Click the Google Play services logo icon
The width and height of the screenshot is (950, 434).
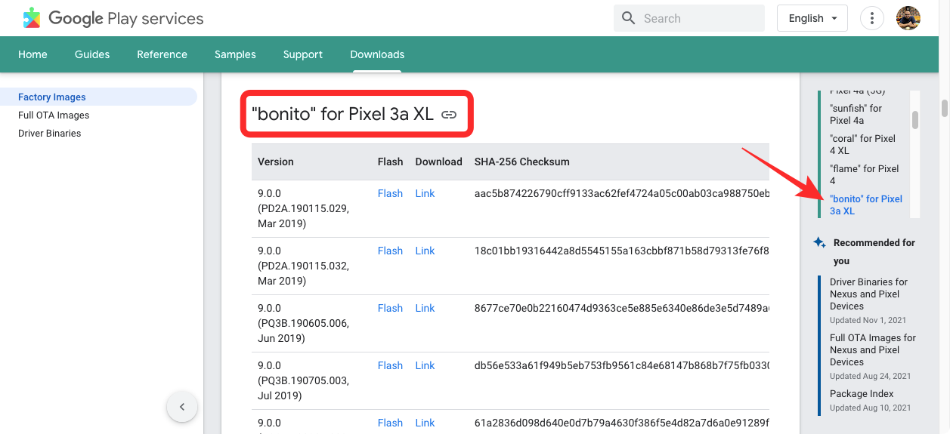click(32, 18)
